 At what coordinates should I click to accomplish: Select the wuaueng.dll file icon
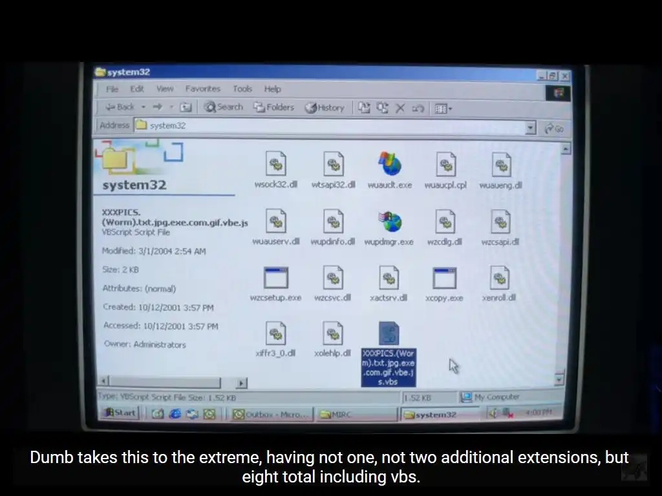click(x=502, y=164)
